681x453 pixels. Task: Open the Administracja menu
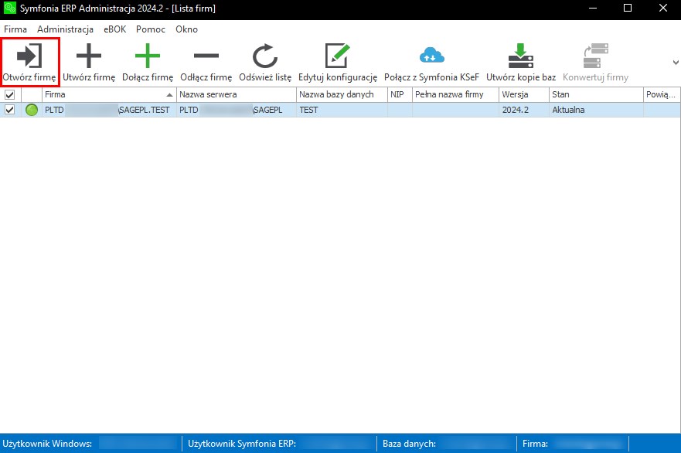(65, 29)
